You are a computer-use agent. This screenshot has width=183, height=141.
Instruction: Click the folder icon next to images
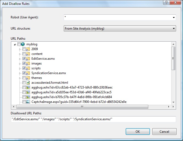pos(28,63)
